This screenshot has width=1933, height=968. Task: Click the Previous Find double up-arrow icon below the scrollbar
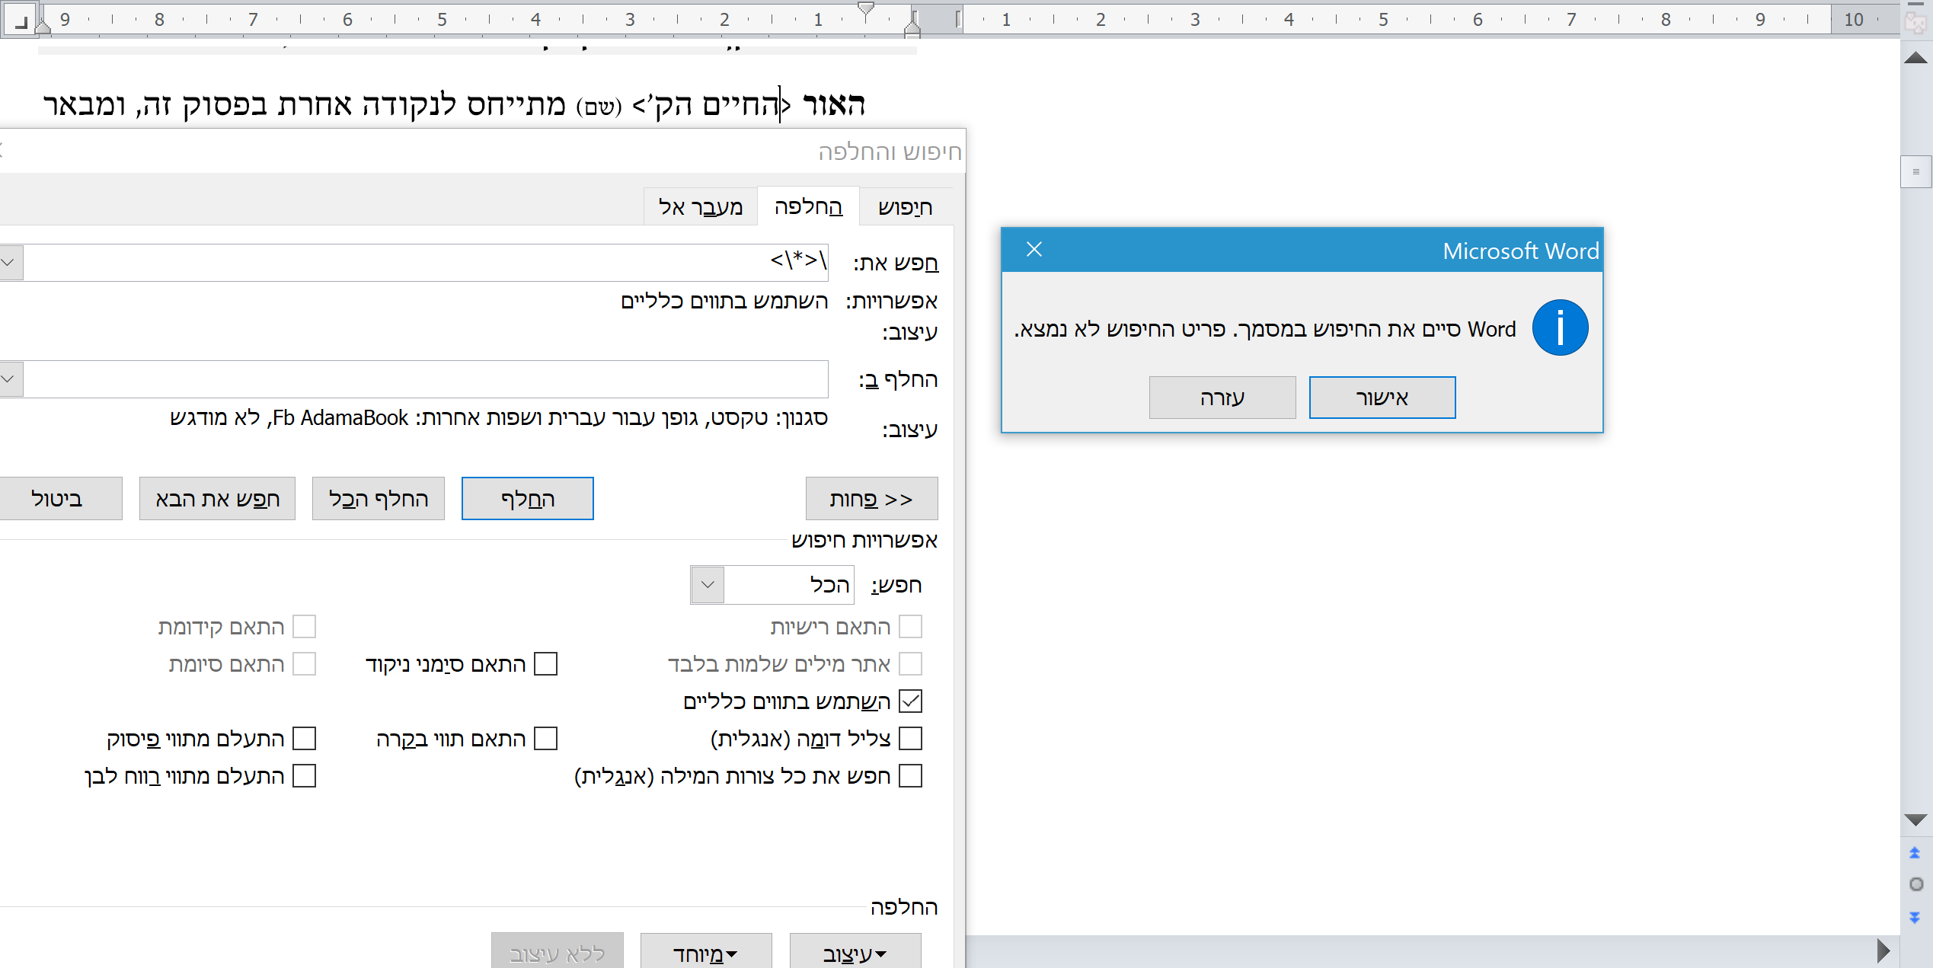(x=1916, y=852)
